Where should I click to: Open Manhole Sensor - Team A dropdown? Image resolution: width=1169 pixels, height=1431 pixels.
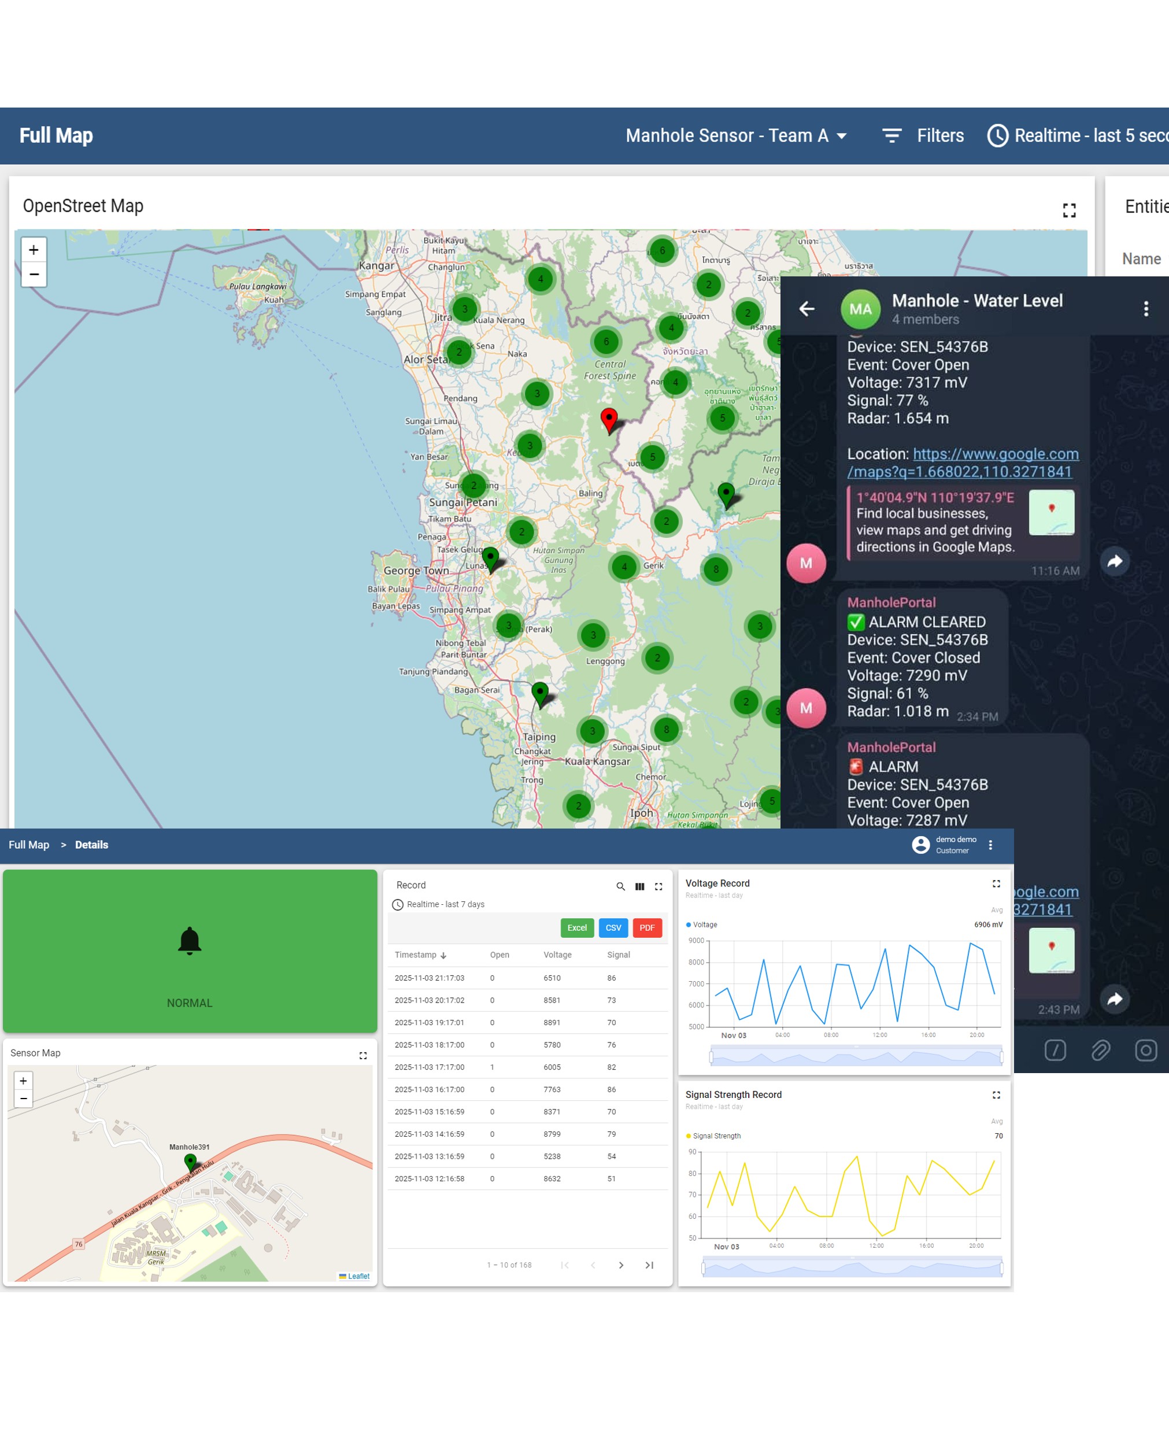[736, 135]
